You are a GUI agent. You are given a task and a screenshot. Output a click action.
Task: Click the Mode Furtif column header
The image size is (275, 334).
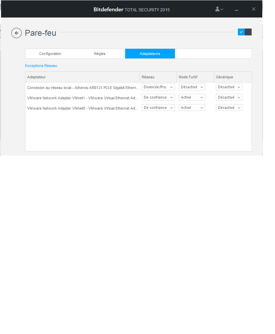pos(195,77)
